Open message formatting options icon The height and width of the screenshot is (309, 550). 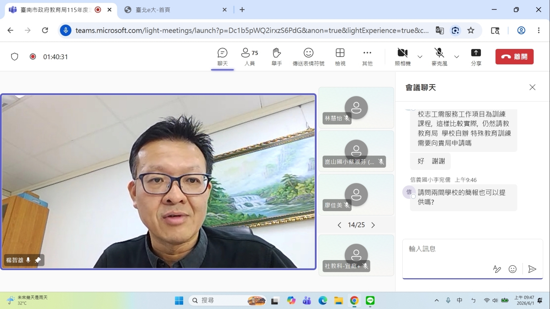tap(497, 269)
